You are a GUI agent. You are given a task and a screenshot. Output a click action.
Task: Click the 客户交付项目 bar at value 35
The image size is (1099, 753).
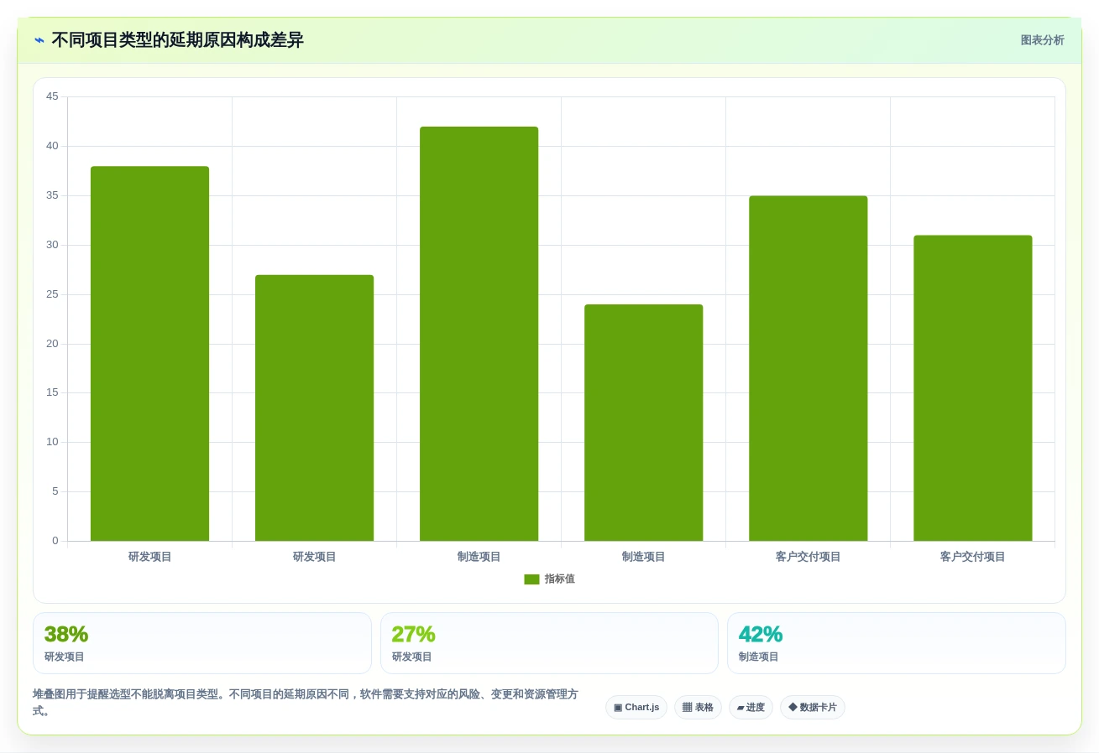[808, 368]
